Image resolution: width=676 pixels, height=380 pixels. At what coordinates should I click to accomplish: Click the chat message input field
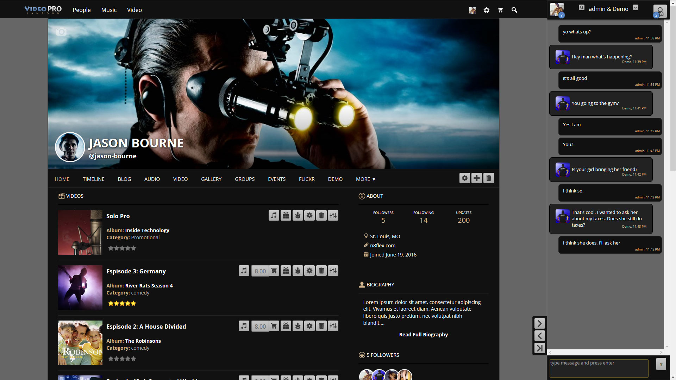point(599,368)
